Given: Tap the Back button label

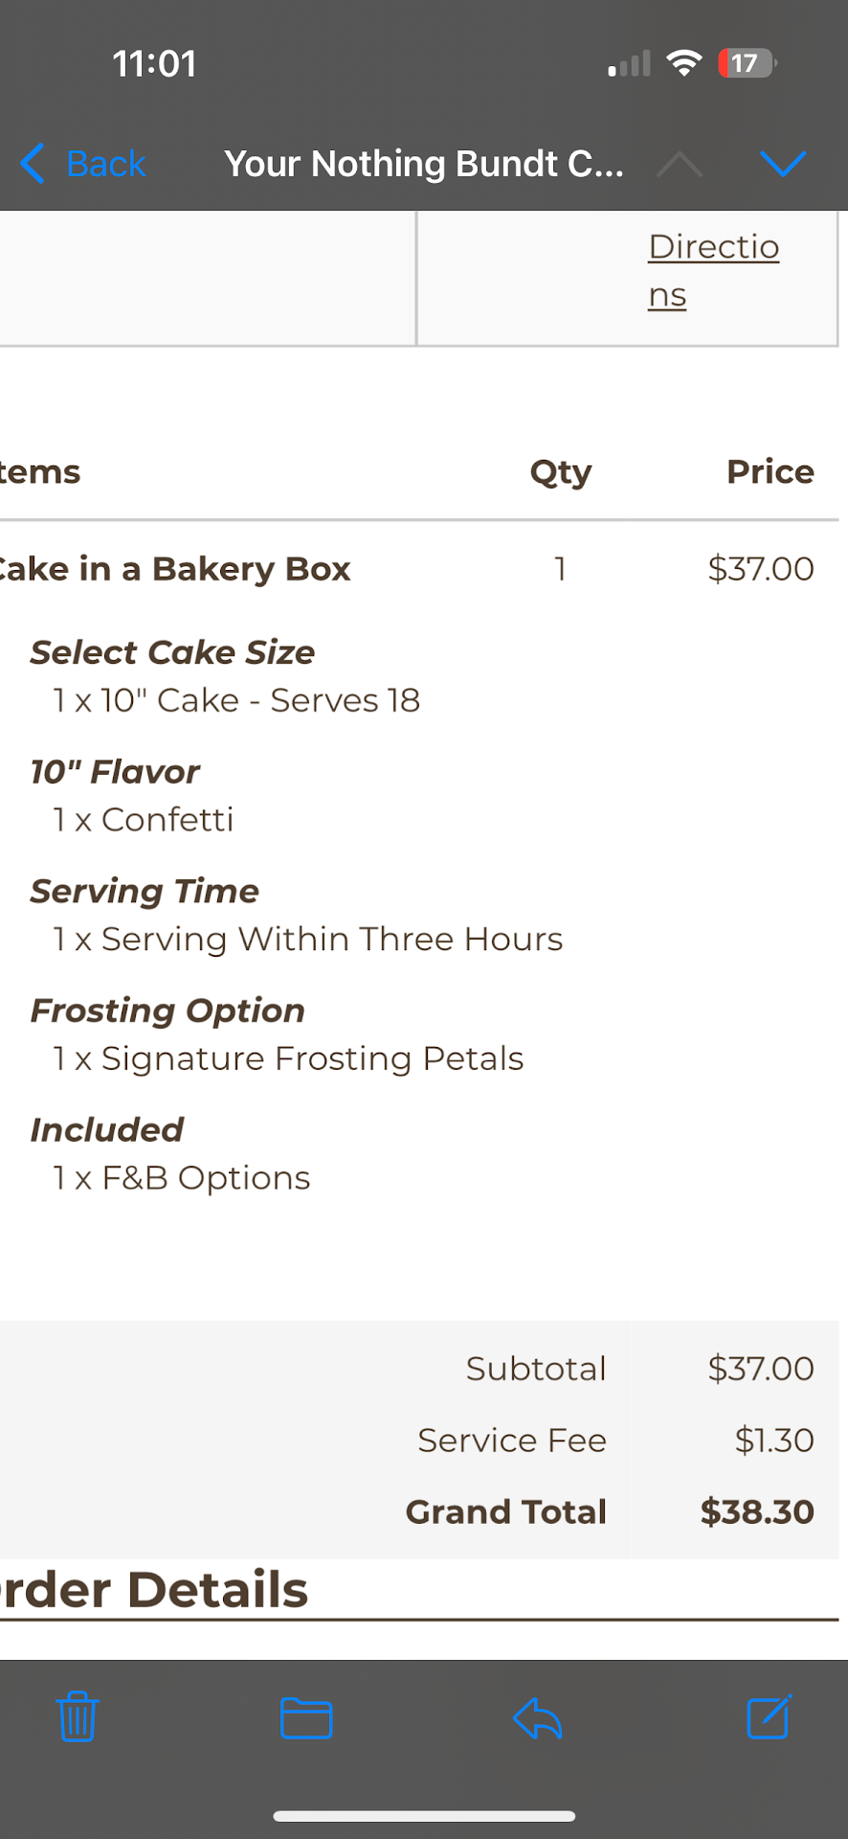Looking at the screenshot, I should coord(105,164).
